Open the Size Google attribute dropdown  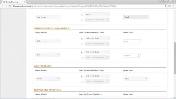(x=48, y=55)
